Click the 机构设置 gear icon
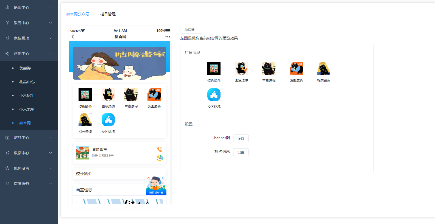The image size is (435, 224). pyautogui.click(x=7, y=168)
